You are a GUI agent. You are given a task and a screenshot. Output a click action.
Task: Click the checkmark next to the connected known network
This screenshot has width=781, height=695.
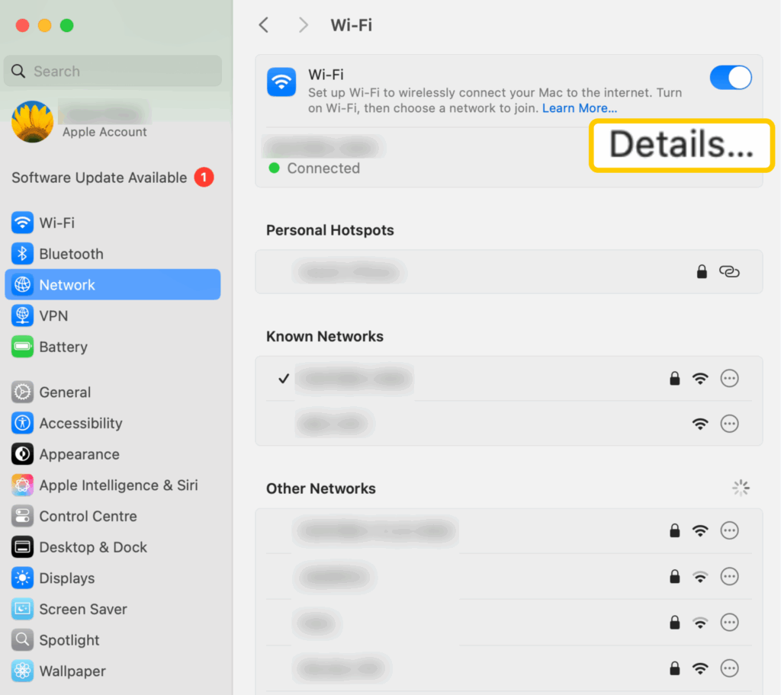(284, 378)
